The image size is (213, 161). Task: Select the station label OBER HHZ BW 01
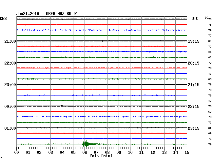tap(62, 14)
